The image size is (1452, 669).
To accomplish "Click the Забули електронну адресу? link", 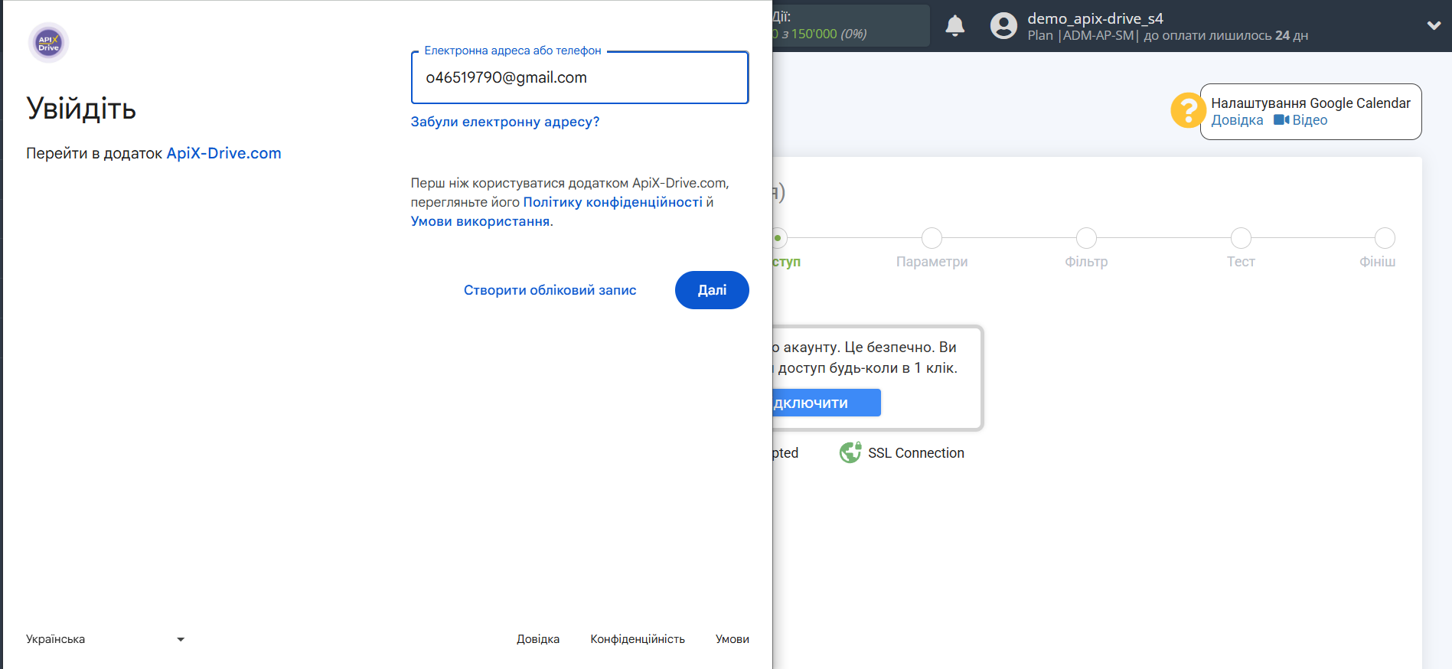I will (505, 122).
